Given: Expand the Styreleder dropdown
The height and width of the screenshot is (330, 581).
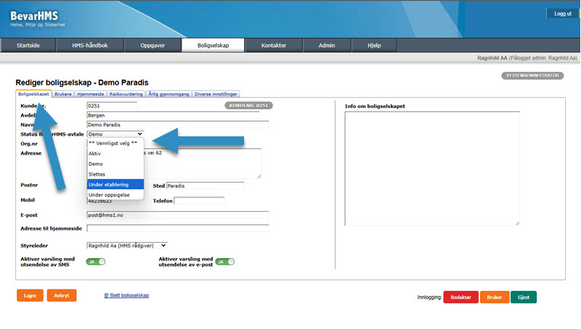Looking at the screenshot, I should tap(127, 245).
